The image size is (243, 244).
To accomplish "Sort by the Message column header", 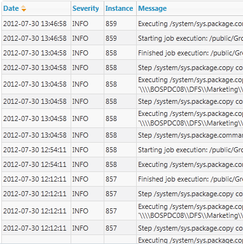I will coord(153,8).
